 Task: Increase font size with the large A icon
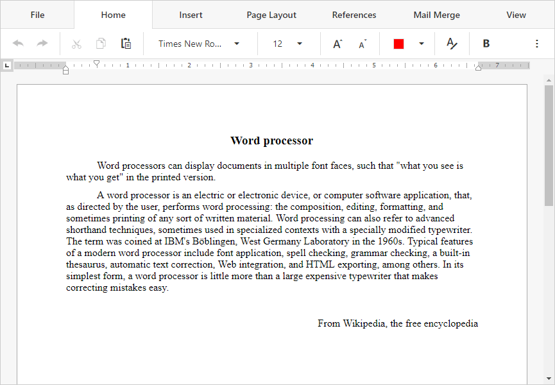pos(337,44)
